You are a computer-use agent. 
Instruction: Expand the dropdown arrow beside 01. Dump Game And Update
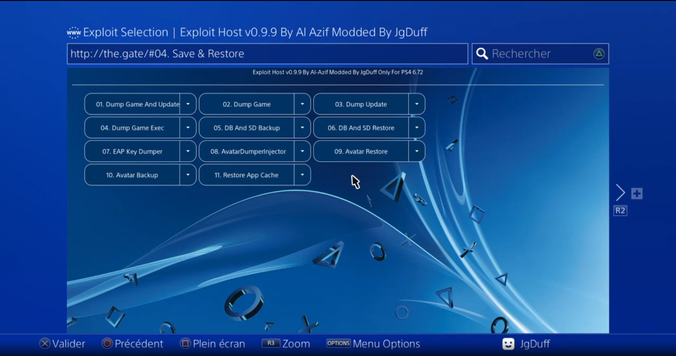[x=188, y=104]
